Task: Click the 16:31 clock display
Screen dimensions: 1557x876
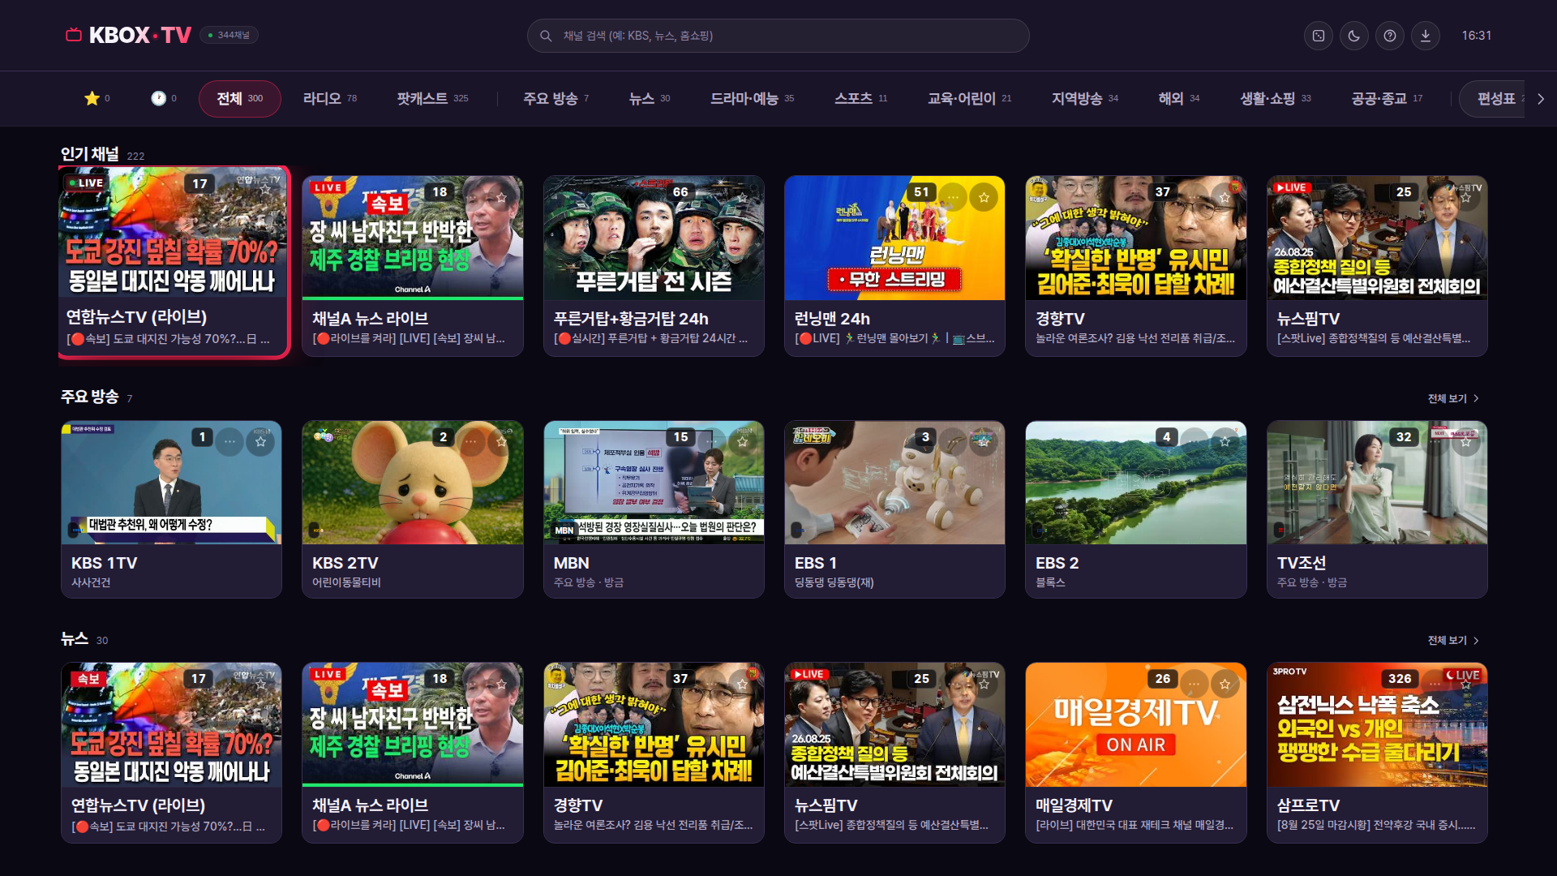Action: click(1476, 36)
